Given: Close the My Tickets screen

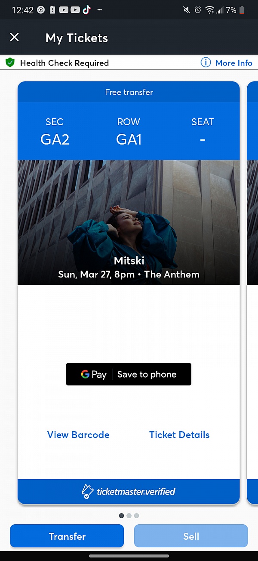Looking at the screenshot, I should pyautogui.click(x=14, y=38).
